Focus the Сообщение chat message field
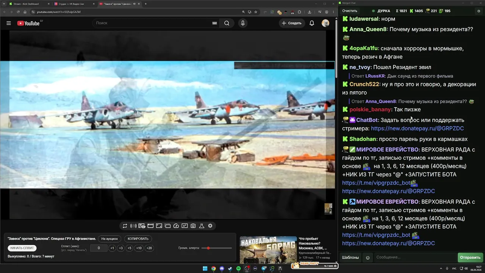This screenshot has width=485, height=273. pyautogui.click(x=415, y=258)
